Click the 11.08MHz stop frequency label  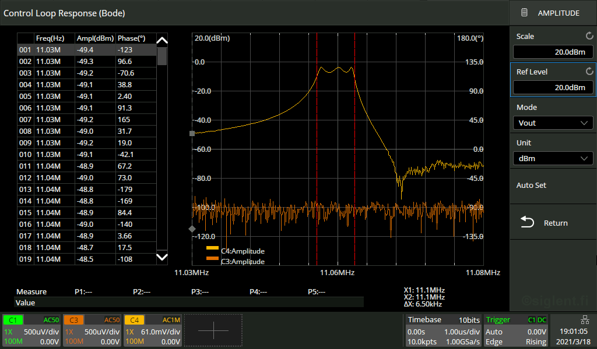pyautogui.click(x=483, y=273)
